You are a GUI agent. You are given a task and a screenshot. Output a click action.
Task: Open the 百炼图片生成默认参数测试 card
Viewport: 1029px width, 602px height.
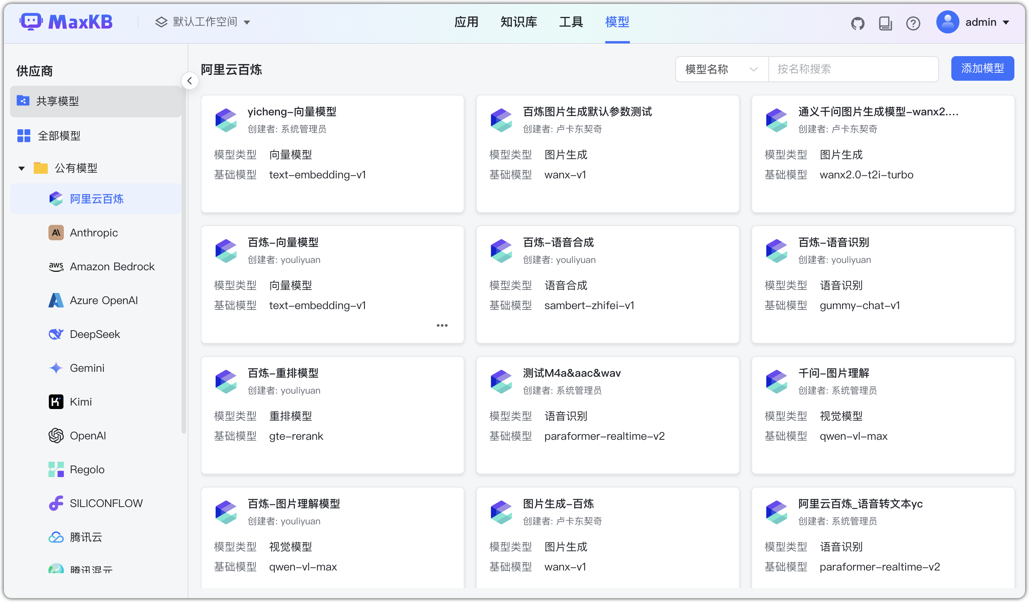tap(608, 153)
